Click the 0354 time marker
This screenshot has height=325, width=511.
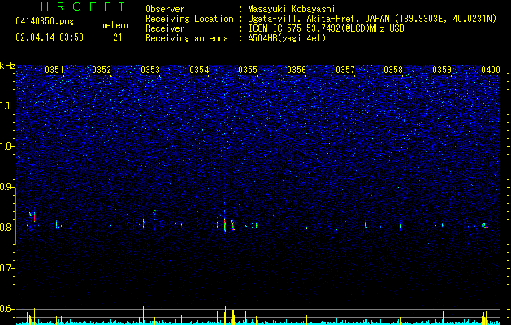tap(199, 70)
